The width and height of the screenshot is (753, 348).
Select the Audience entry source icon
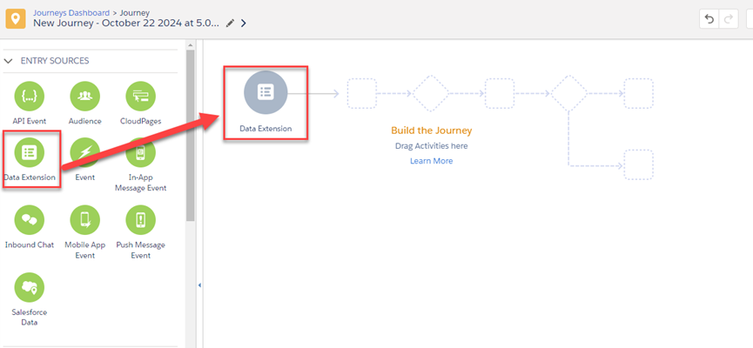[85, 96]
